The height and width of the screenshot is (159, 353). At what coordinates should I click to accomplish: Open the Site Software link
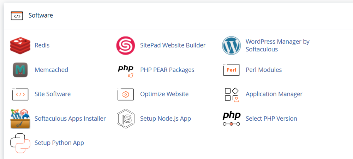tap(53, 94)
